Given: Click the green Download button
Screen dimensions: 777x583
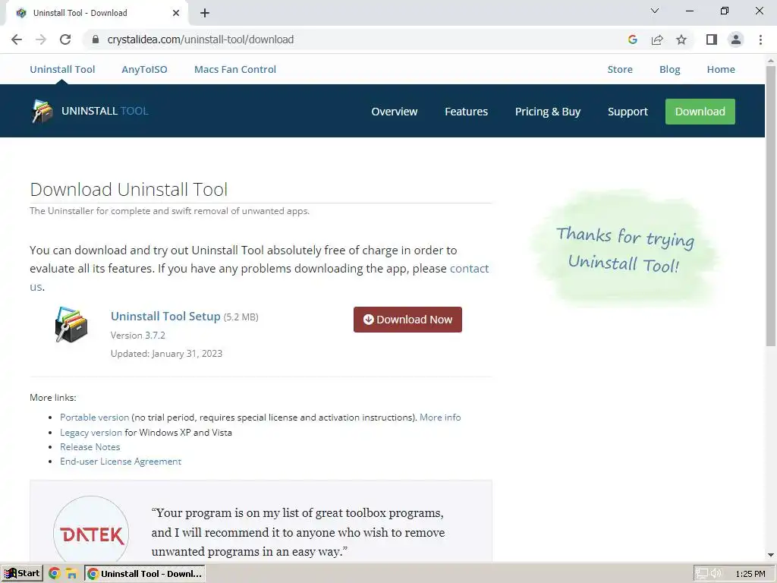Looking at the screenshot, I should 700,112.
